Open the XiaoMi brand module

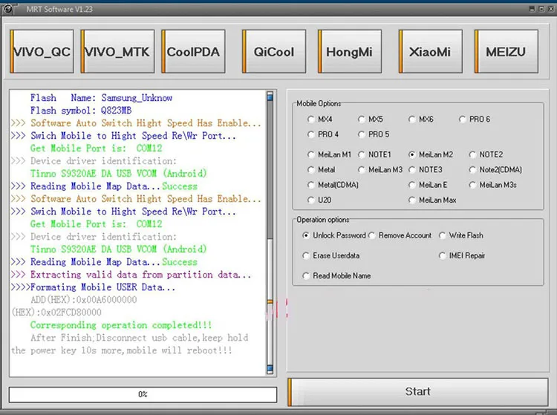pos(430,51)
